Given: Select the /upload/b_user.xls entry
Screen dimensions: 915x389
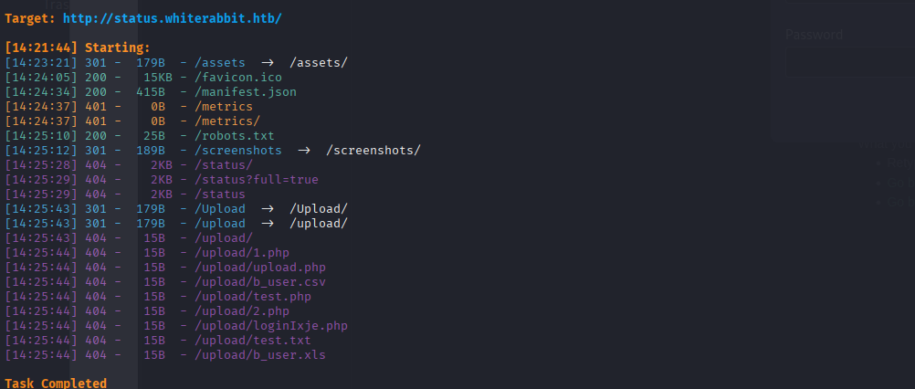Looking at the screenshot, I should pyautogui.click(x=259, y=354).
